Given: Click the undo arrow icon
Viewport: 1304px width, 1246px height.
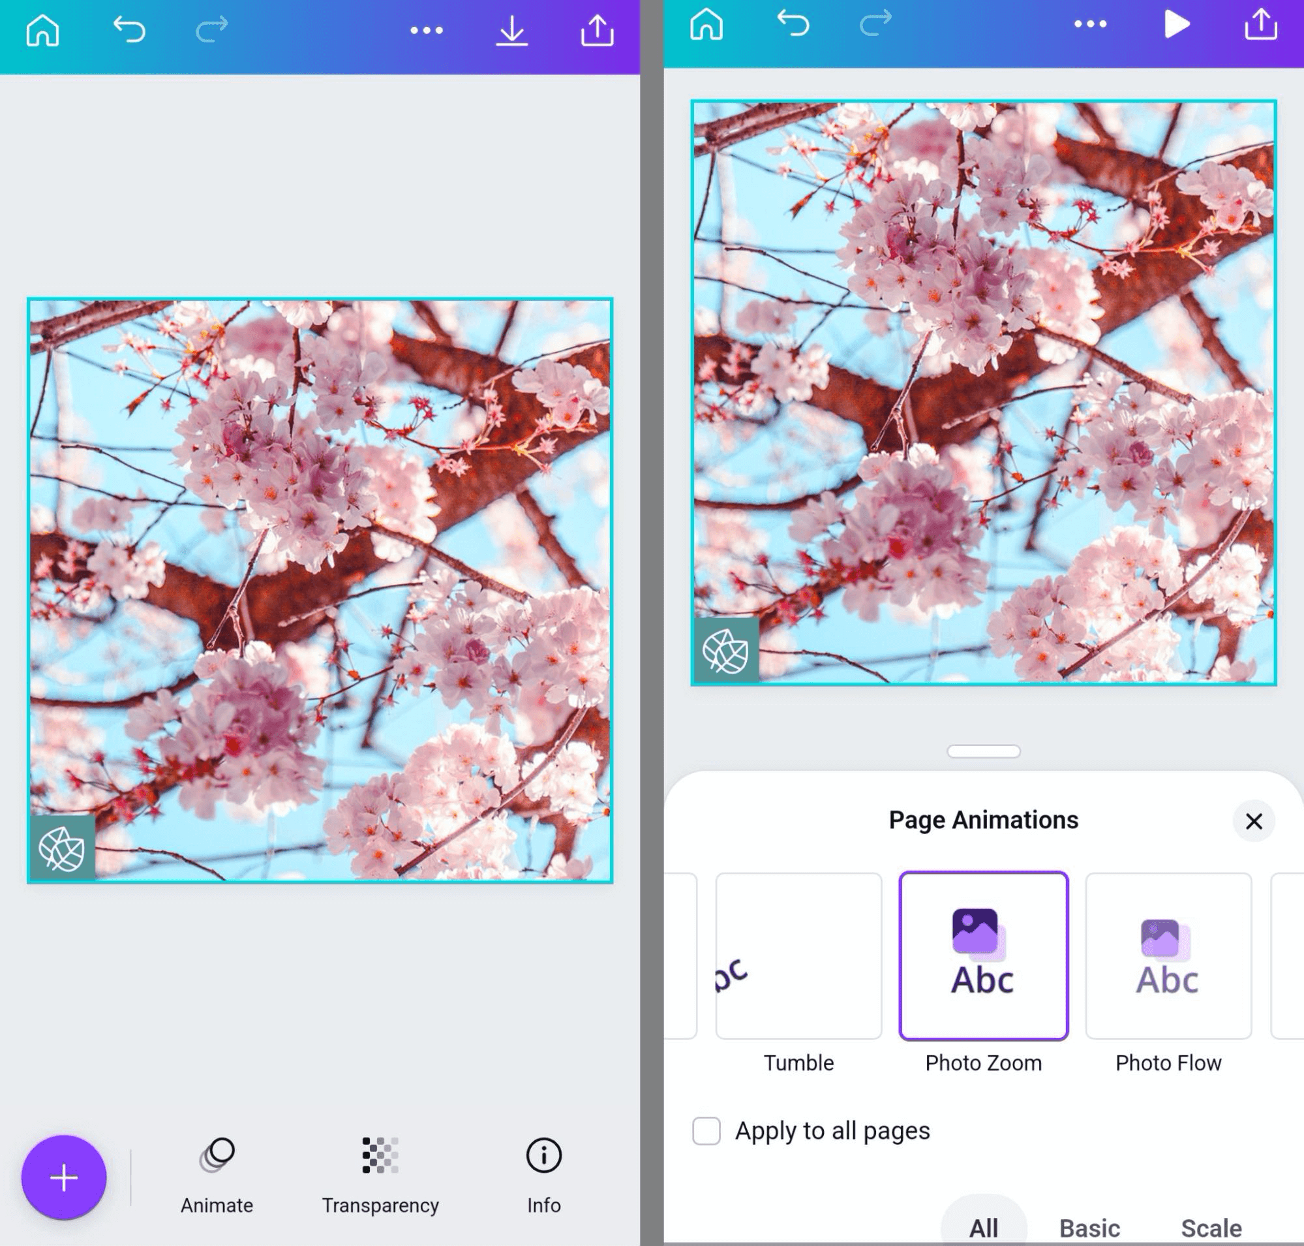Looking at the screenshot, I should point(127,29).
